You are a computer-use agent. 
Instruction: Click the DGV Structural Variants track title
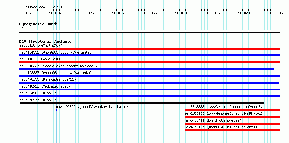45,42
